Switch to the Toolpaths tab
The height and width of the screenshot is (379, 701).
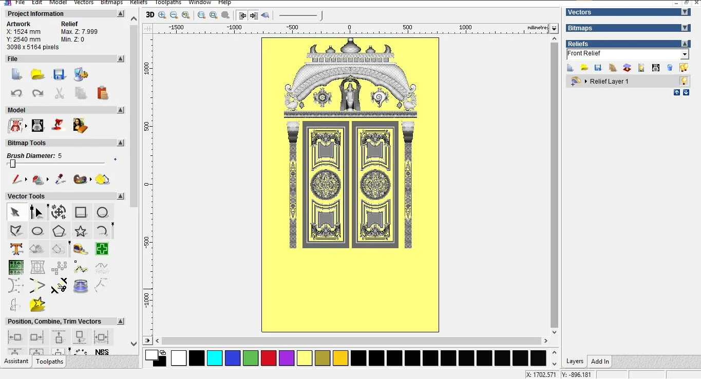click(x=49, y=362)
